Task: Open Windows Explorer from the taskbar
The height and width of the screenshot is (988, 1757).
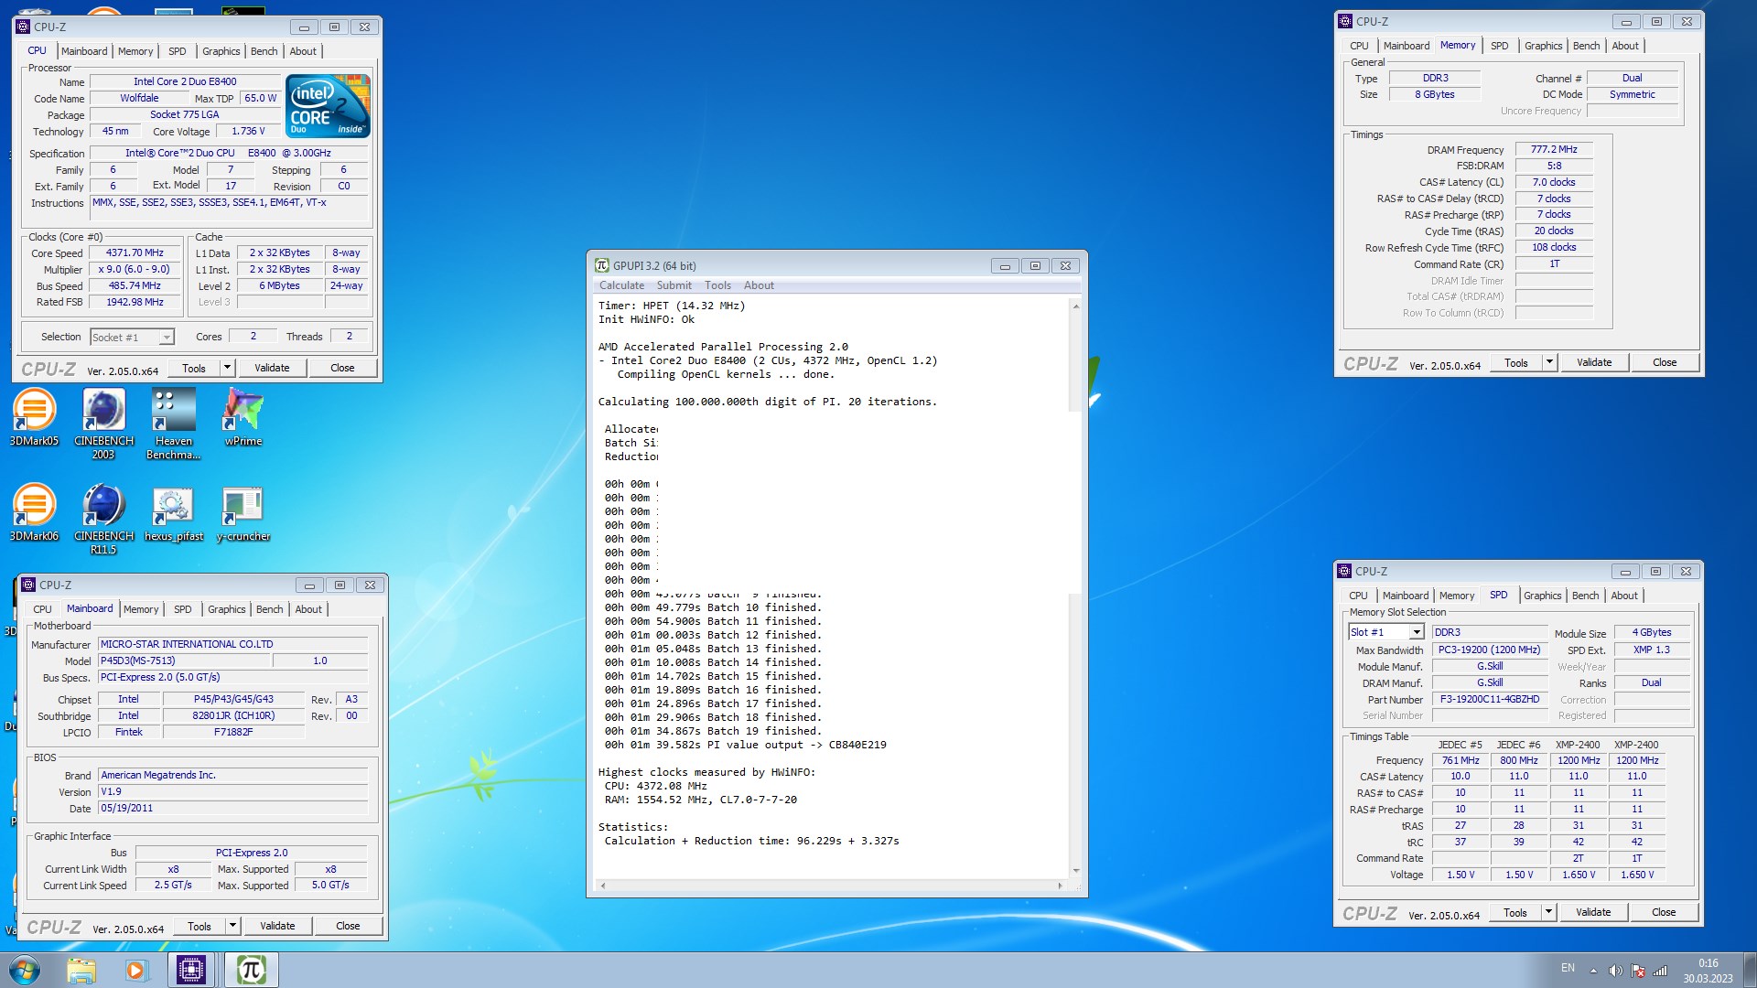Action: pos(81,970)
